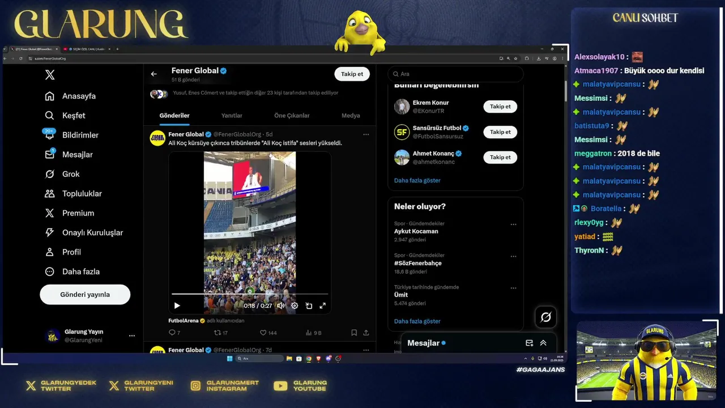Open Topluluklar communities
725x408 pixels.
pyautogui.click(x=74, y=194)
